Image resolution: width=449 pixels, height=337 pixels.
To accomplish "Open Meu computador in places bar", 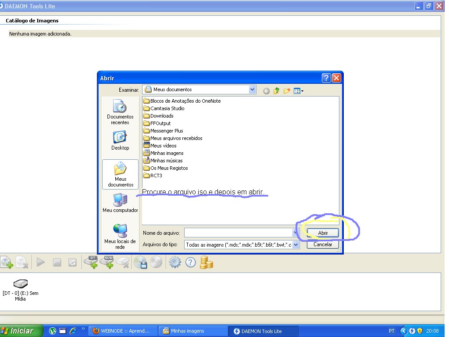I will tap(120, 203).
